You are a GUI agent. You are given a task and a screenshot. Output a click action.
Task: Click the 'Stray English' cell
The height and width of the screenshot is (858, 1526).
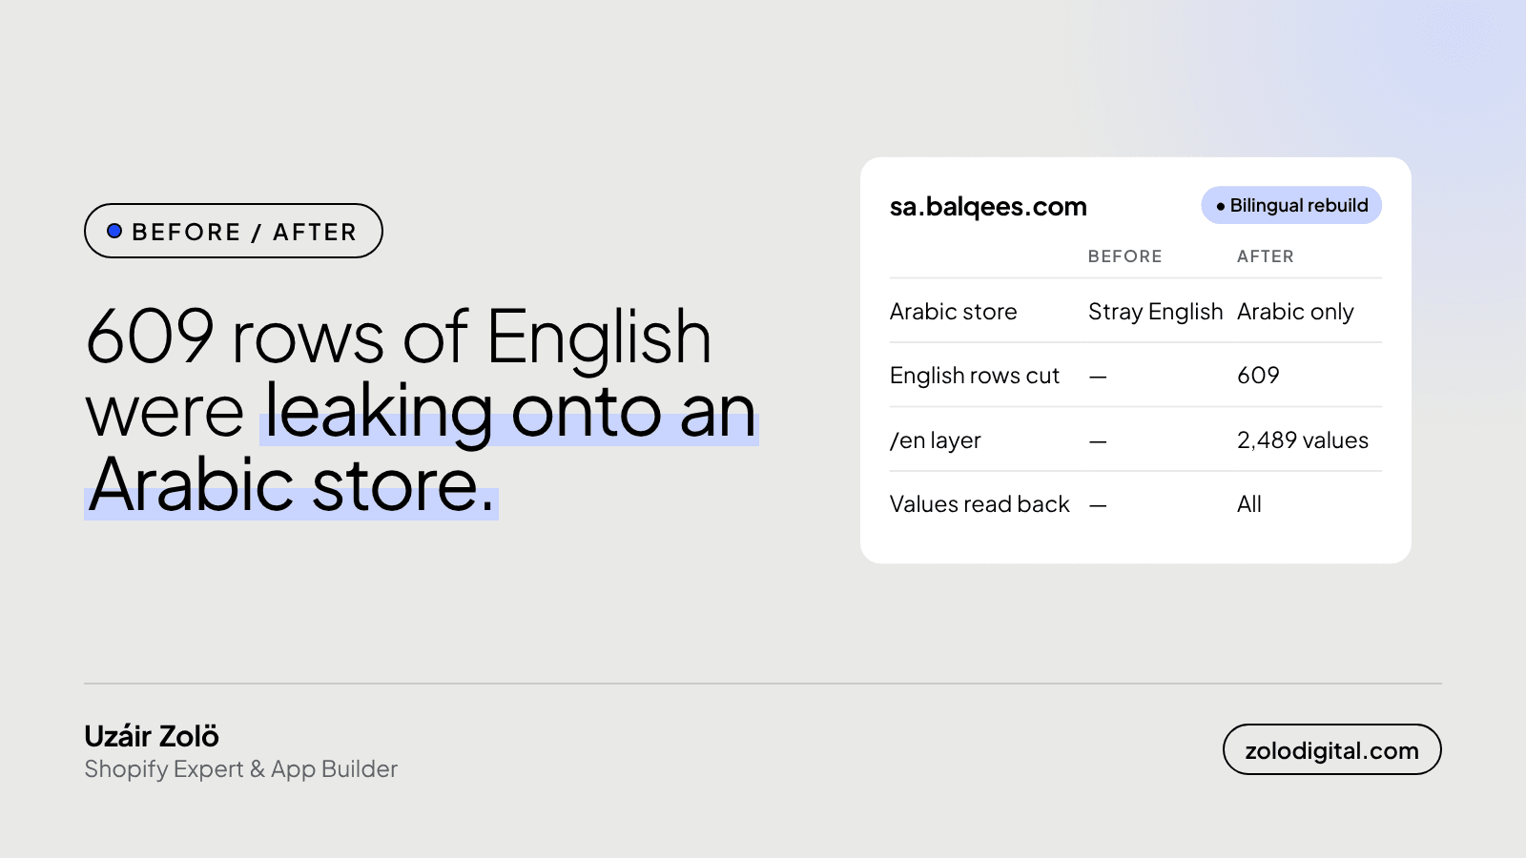point(1155,312)
